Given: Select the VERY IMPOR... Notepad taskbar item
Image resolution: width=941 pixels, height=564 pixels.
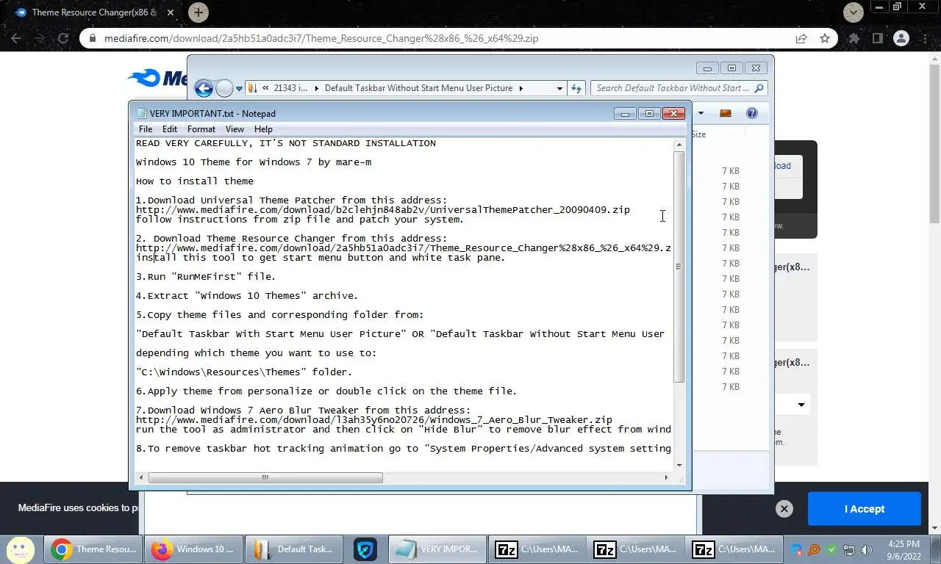Looking at the screenshot, I should click(x=439, y=549).
